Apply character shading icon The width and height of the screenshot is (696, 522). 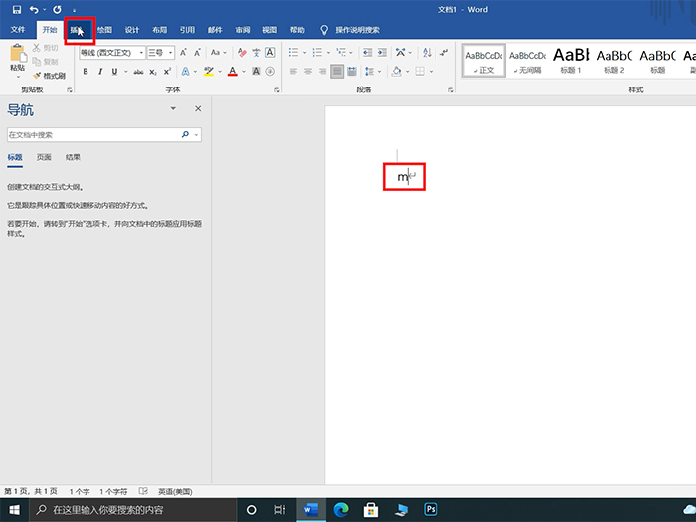tap(256, 71)
